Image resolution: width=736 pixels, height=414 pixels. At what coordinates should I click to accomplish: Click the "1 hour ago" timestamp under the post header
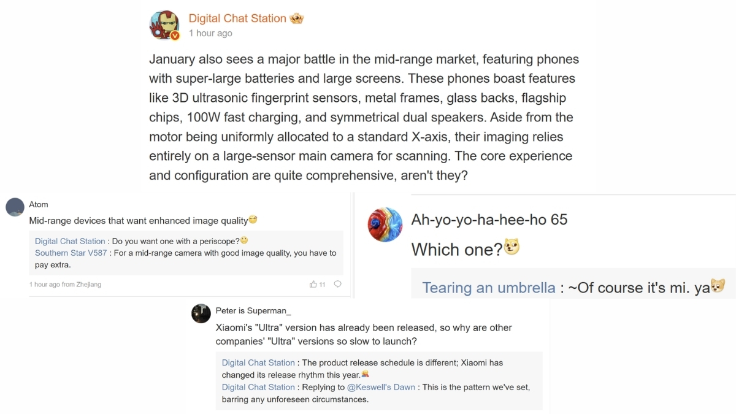[210, 33]
